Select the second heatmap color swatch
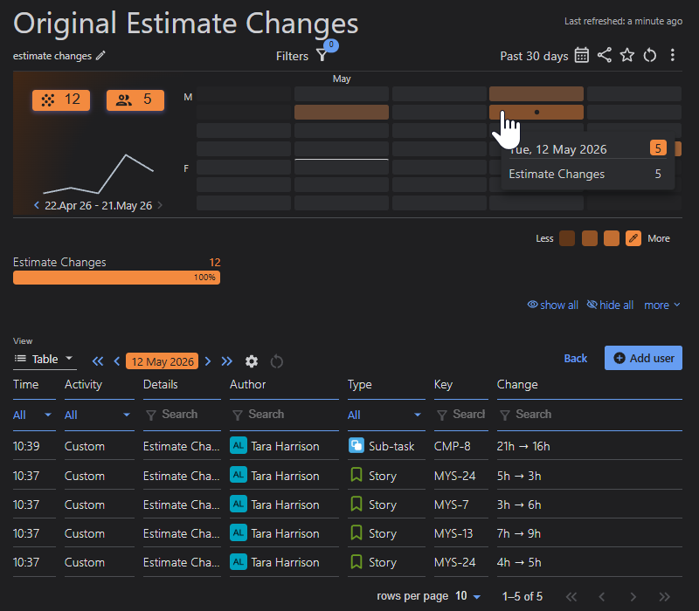This screenshot has height=611, width=699. [589, 238]
